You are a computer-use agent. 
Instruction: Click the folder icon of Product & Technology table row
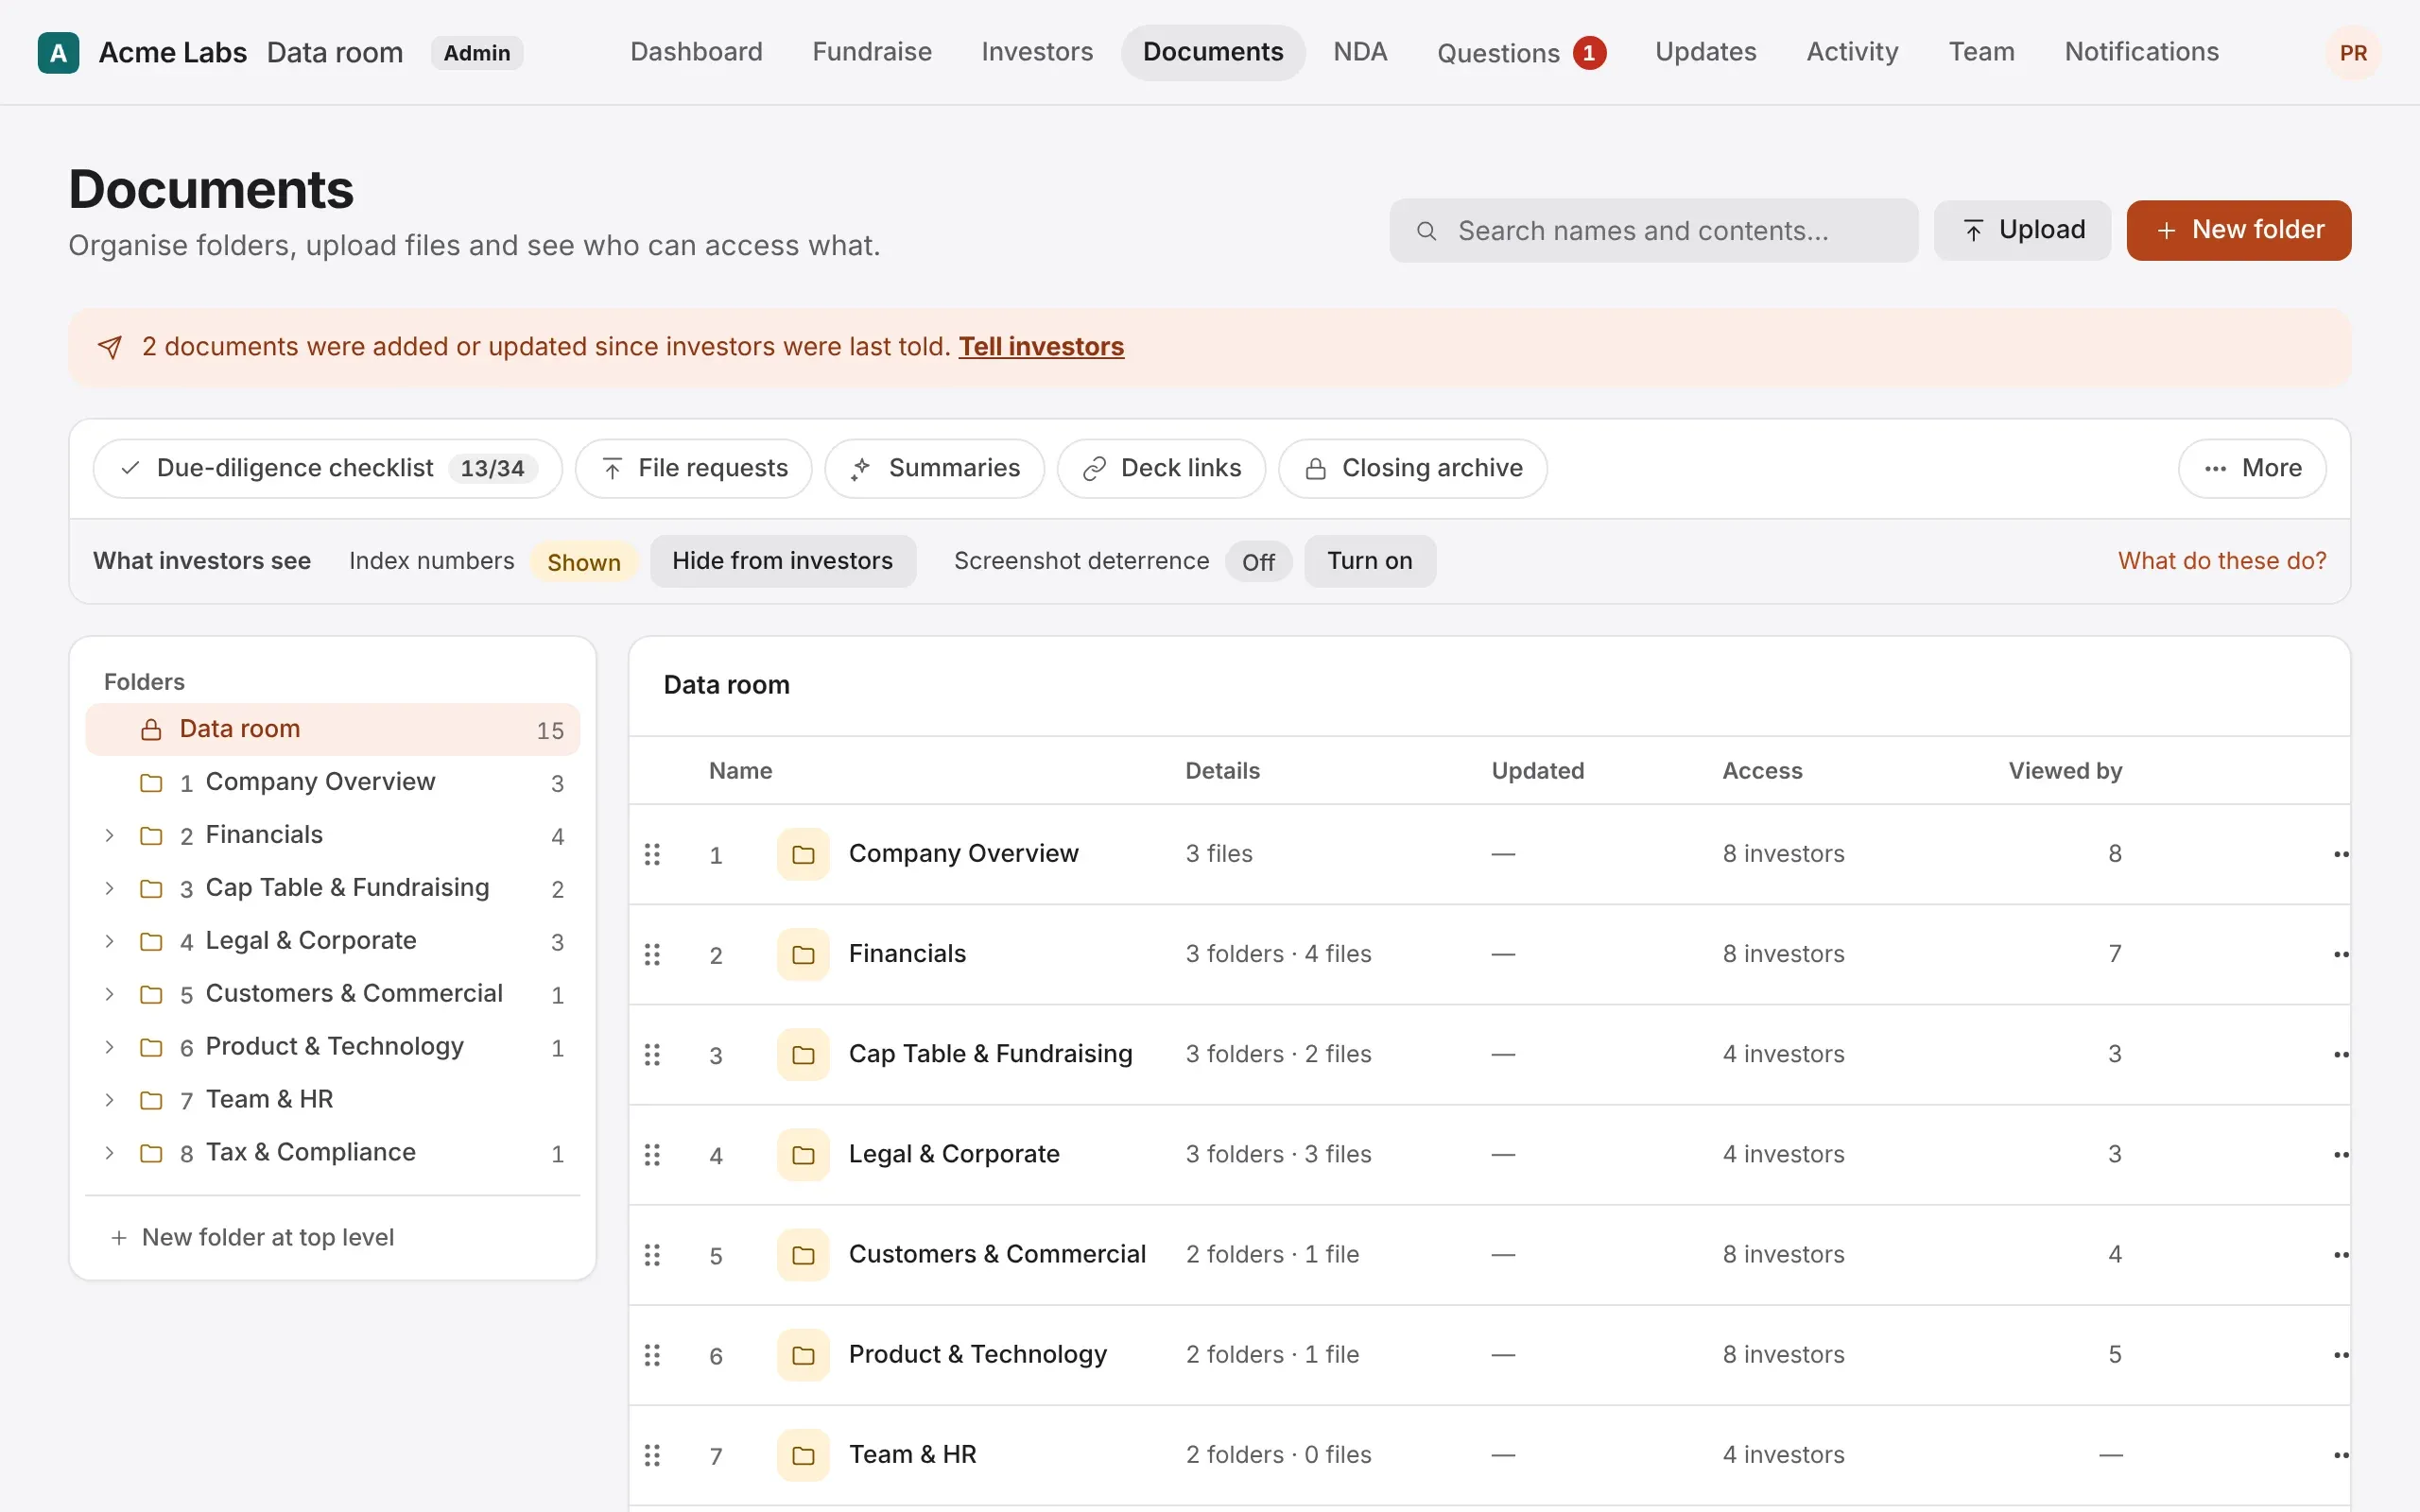pos(803,1354)
